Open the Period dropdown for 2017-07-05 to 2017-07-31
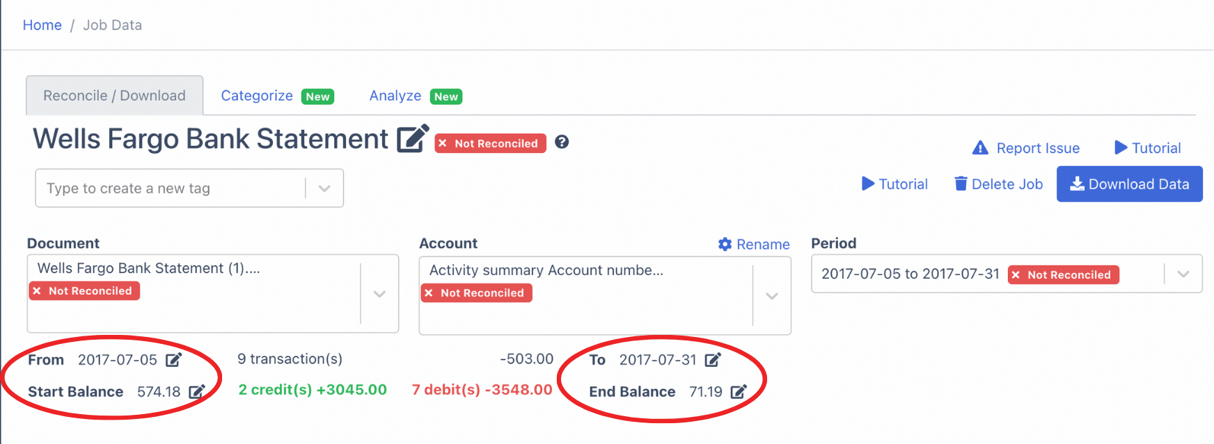 [1183, 274]
